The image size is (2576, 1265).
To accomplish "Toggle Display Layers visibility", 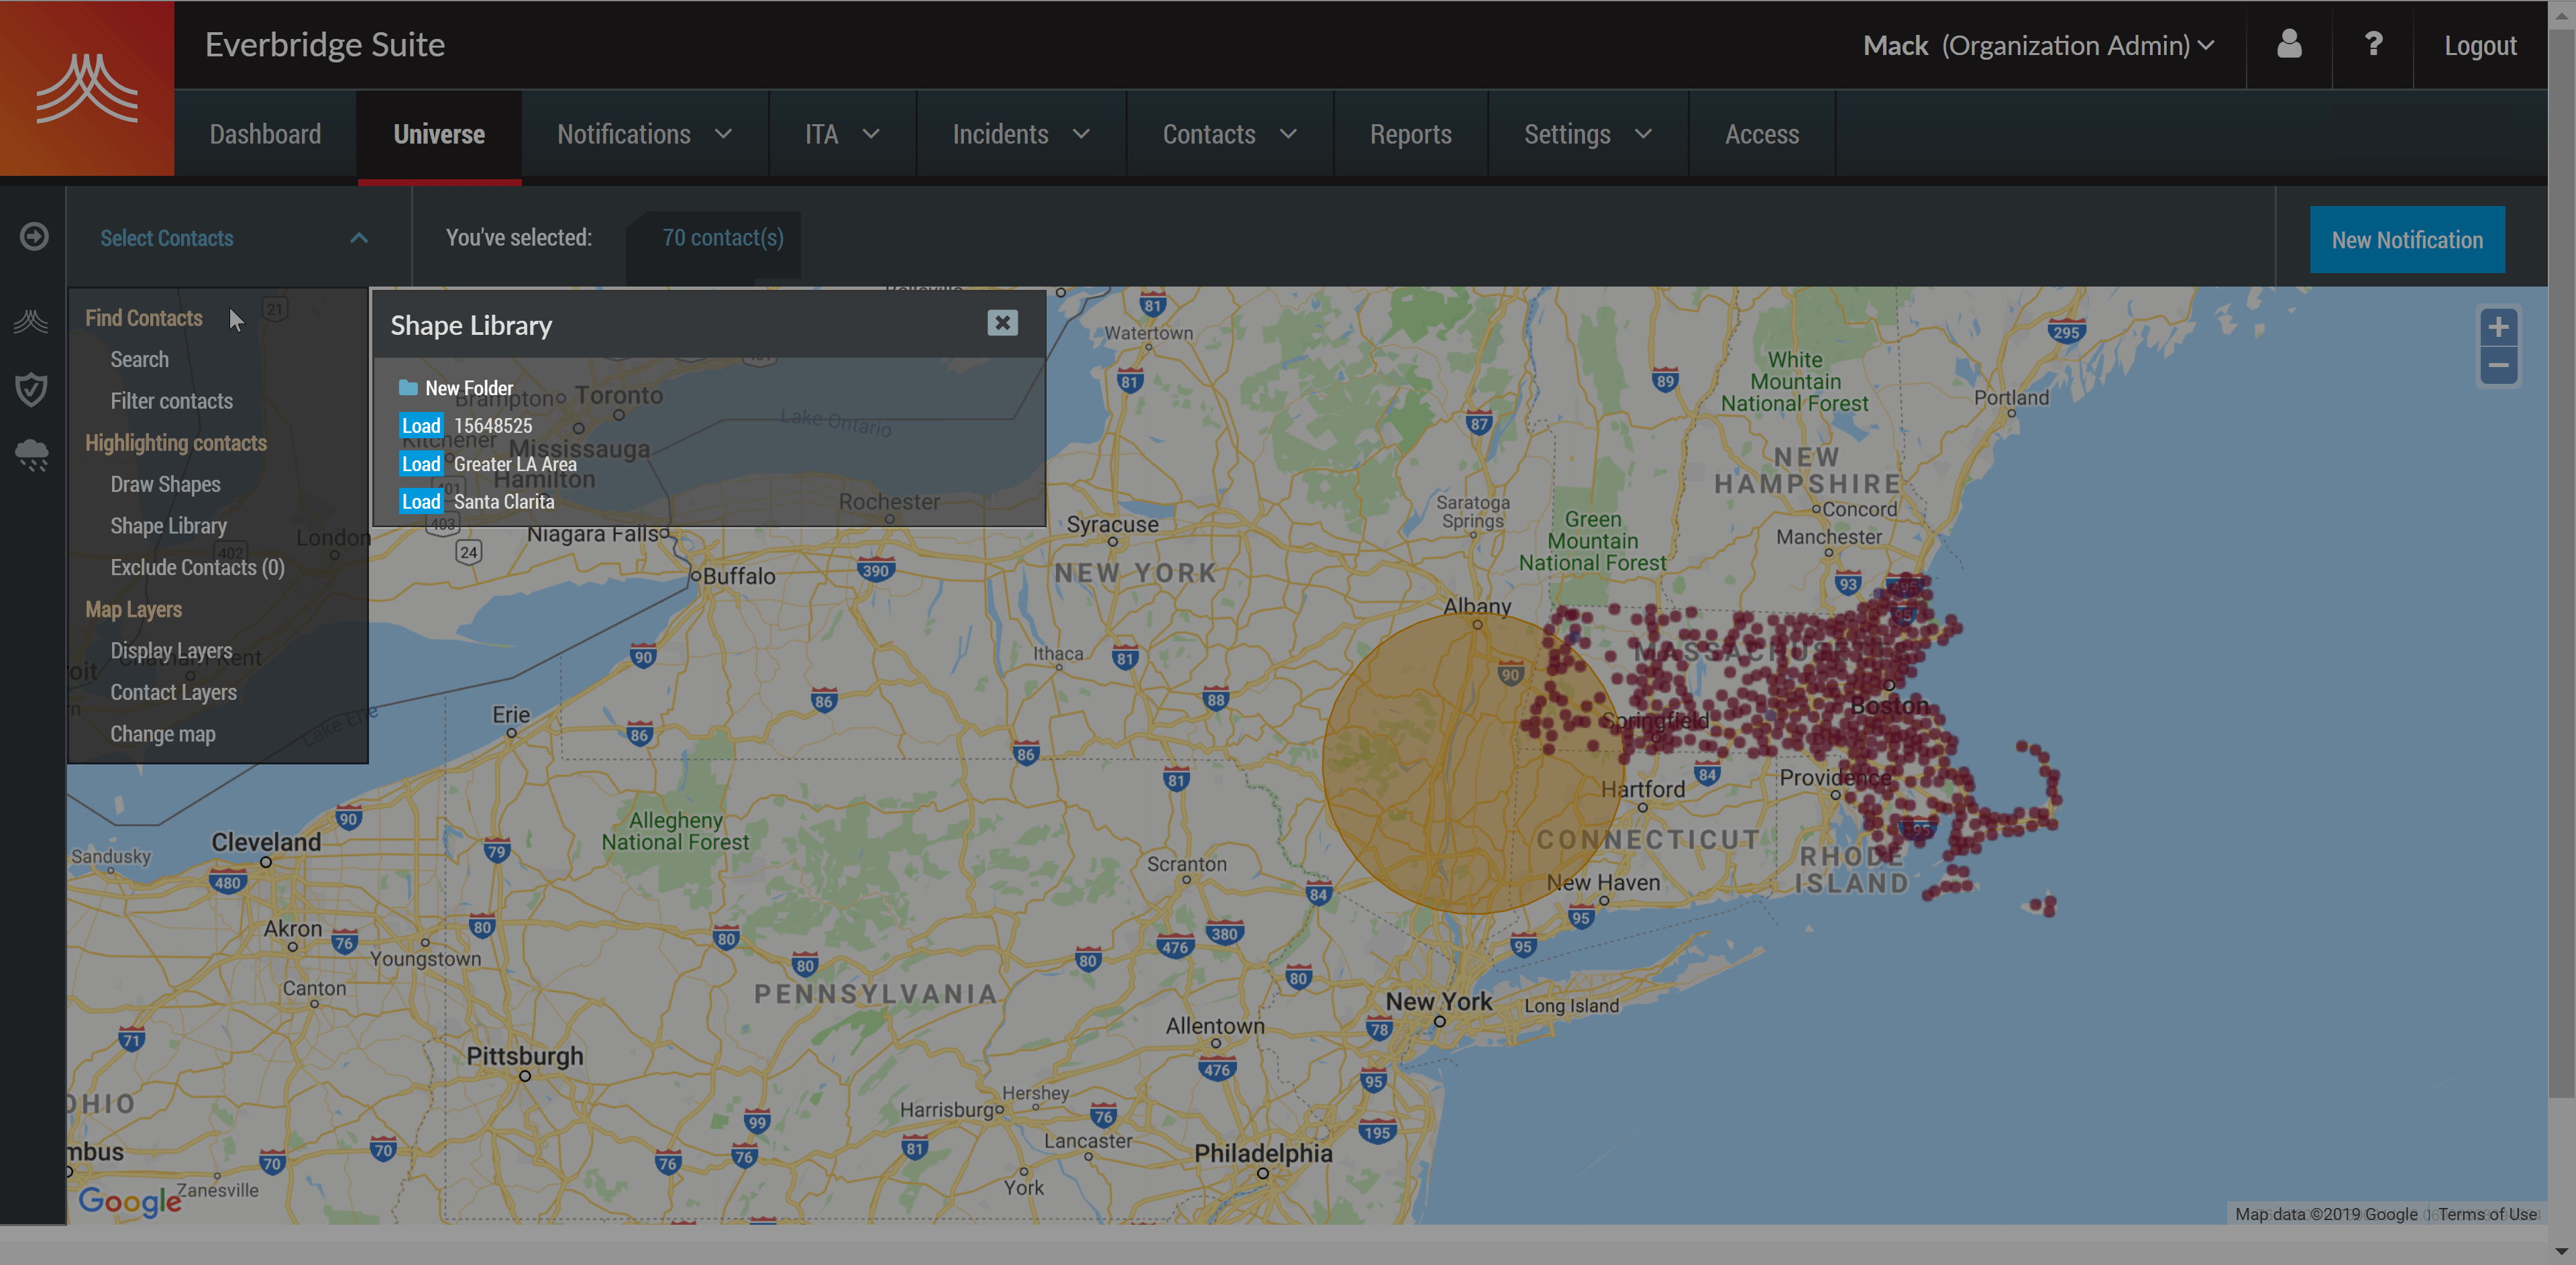I will click(x=169, y=650).
